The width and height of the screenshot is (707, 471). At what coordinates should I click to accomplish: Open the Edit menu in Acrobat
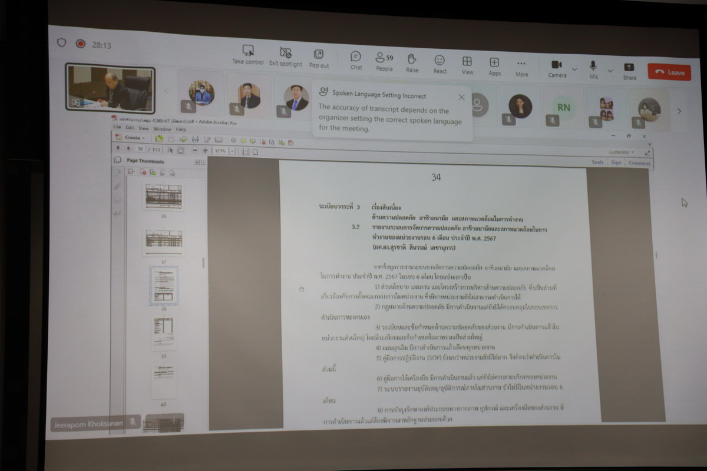tap(130, 128)
